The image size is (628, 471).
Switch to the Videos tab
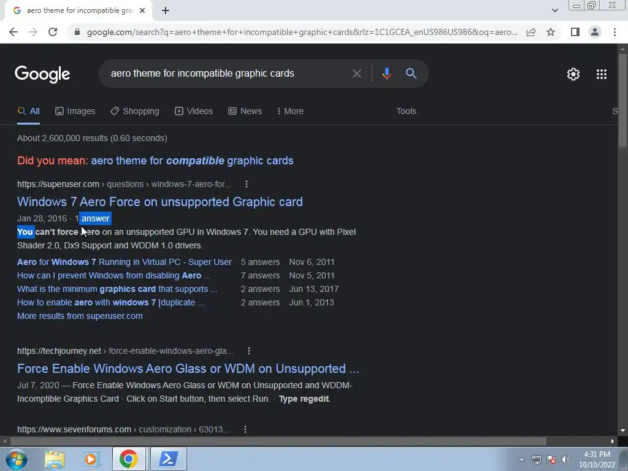194,112
